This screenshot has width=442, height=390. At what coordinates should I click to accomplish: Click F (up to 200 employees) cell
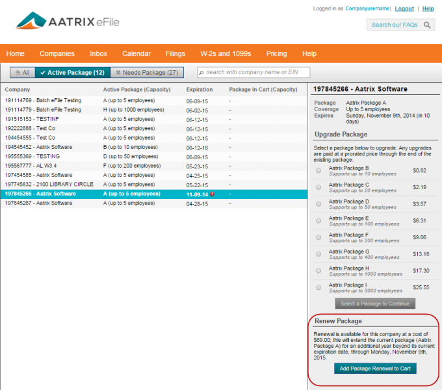coord(132,166)
